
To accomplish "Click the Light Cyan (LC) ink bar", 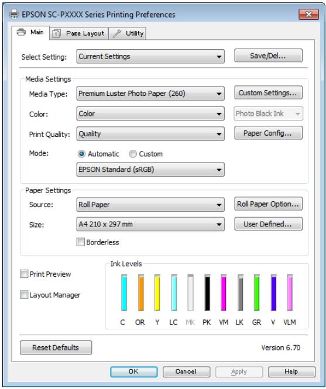I will coord(174,292).
